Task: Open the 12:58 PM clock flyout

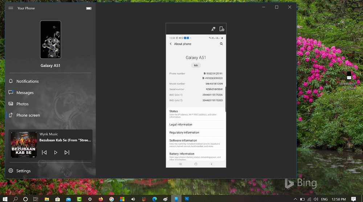Action: coord(339,199)
